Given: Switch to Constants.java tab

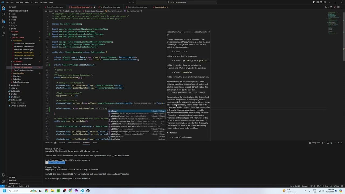Looking at the screenshot, I should tap(161, 7).
